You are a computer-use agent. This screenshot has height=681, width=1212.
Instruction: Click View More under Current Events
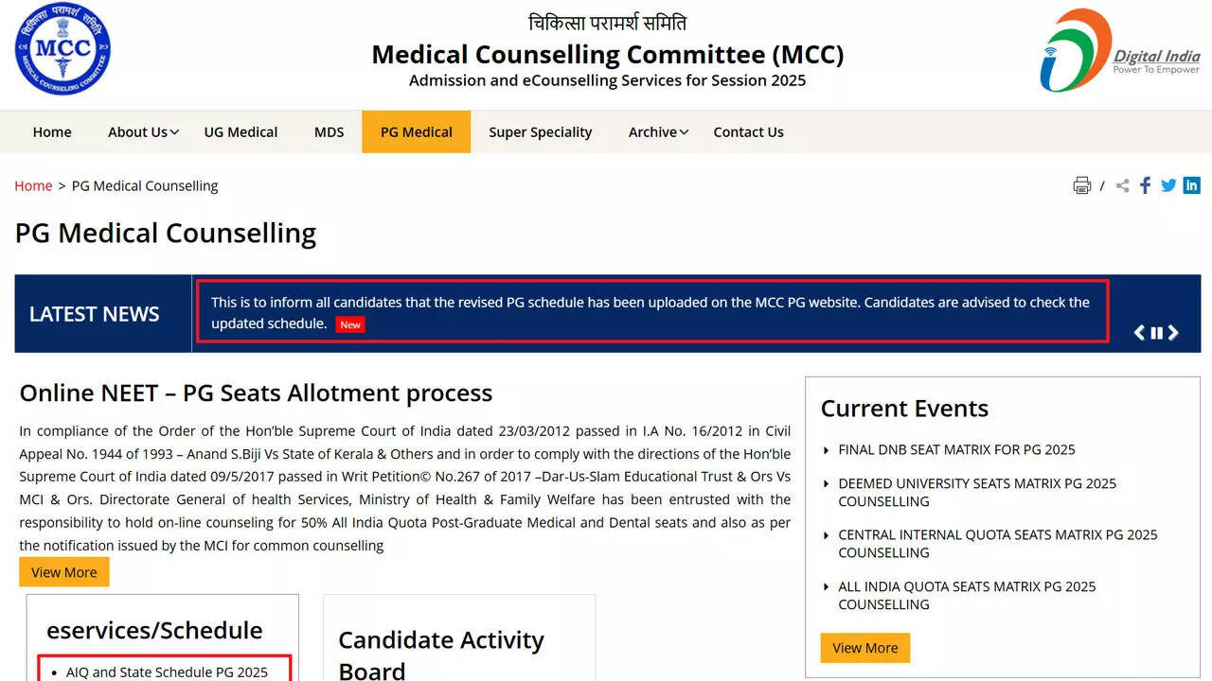click(864, 648)
